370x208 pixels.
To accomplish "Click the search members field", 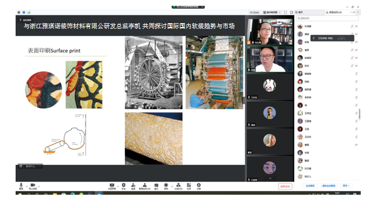I will (328, 18).
